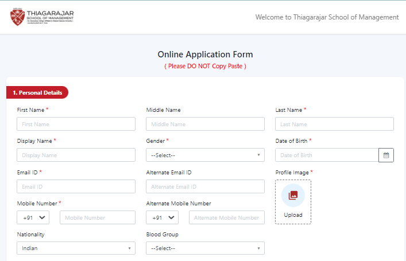Click the Upload label under Profile Image

[293, 215]
